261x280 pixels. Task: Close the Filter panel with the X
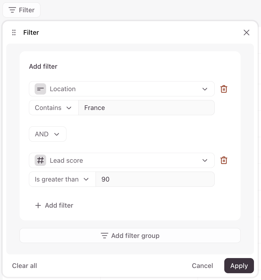[x=246, y=33]
